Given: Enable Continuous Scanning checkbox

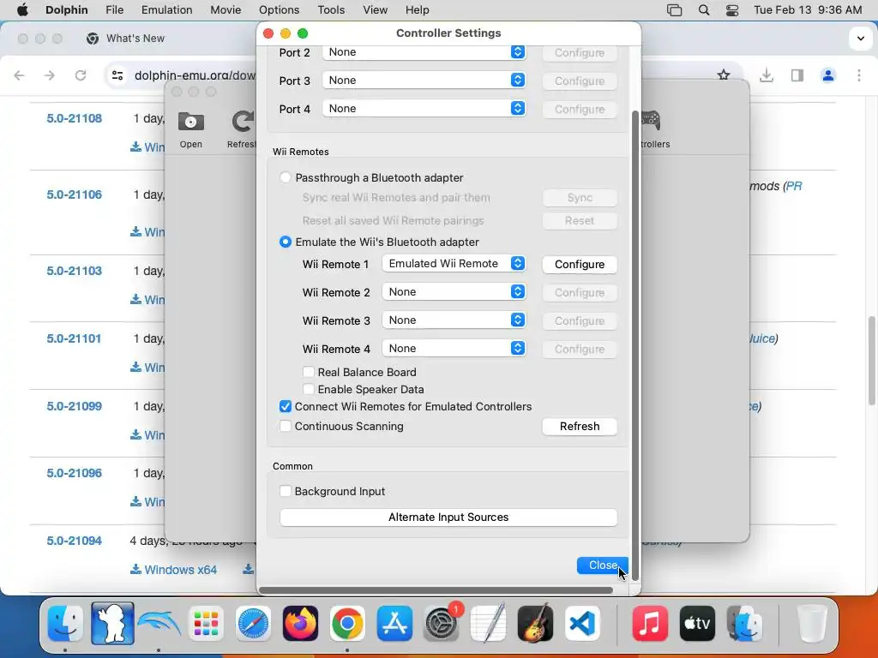Looking at the screenshot, I should pyautogui.click(x=286, y=427).
